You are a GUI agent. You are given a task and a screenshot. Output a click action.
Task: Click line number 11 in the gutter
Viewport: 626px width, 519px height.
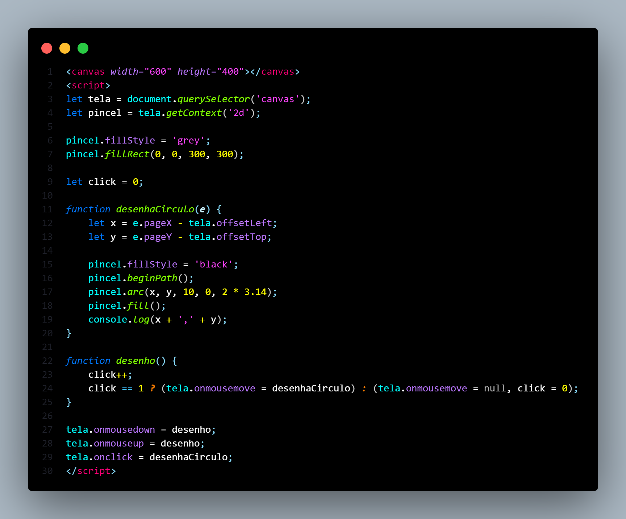coord(47,209)
